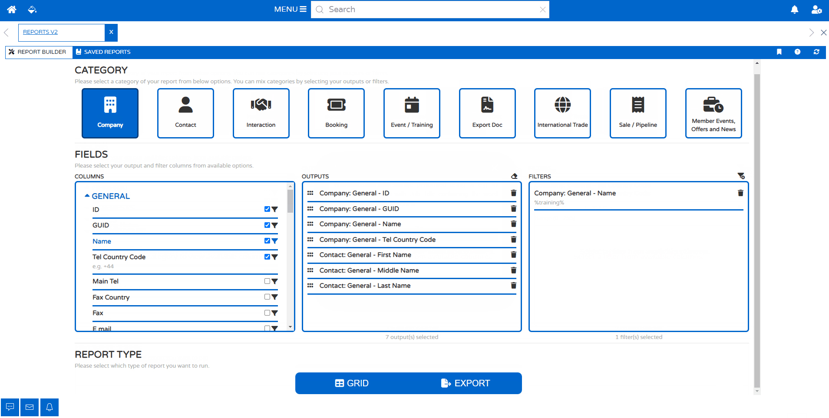Edit the %training% filter value

[549, 203]
